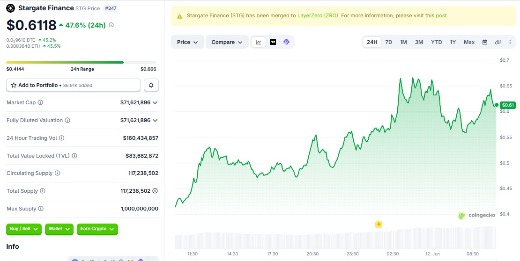Select the Max time range tab
520x261 pixels.
469,42
